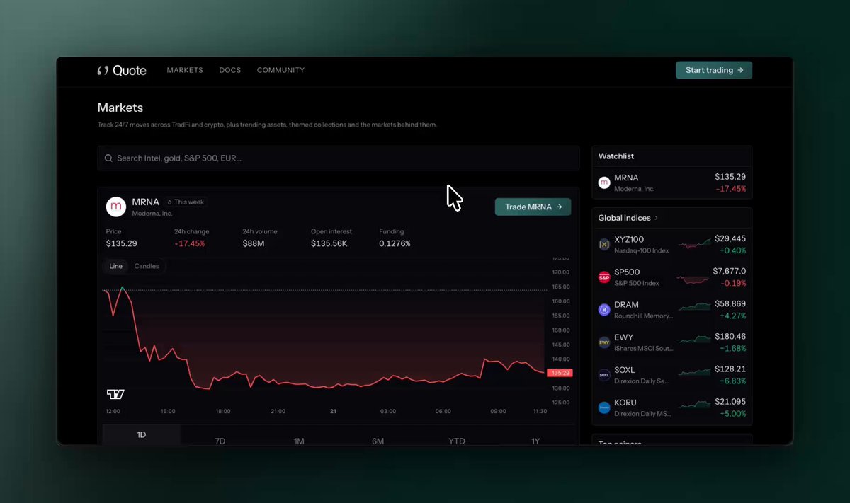Click the EWY iShares icon
This screenshot has height=503, width=850.
(x=604, y=342)
